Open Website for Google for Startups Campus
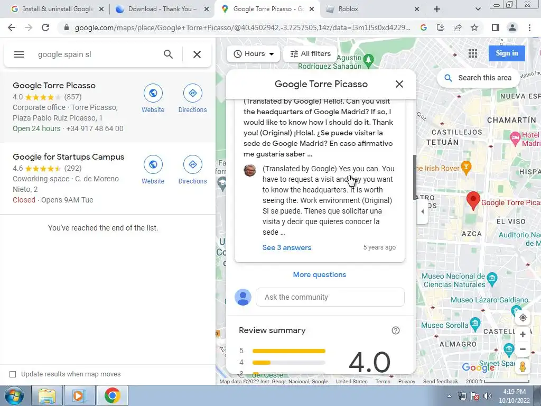 tap(153, 170)
